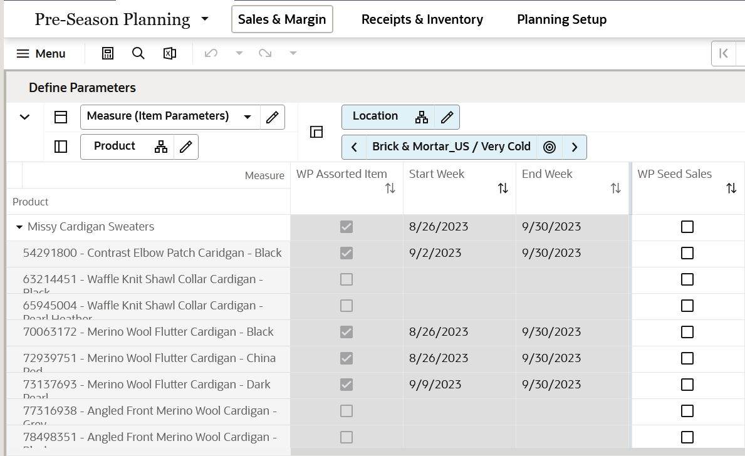Go to previous location page
Image resolution: width=745 pixels, height=456 pixels.
coord(354,147)
